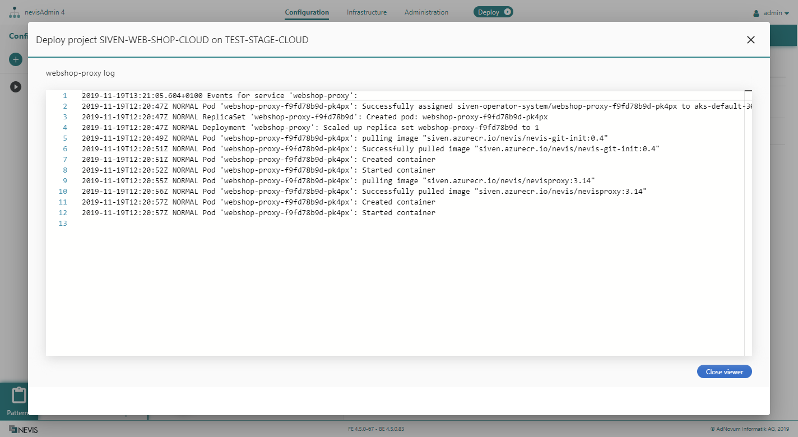Screen dimensions: 798x437
Task: Click the nevisAdmin 4 logo icon
Action: pos(14,12)
